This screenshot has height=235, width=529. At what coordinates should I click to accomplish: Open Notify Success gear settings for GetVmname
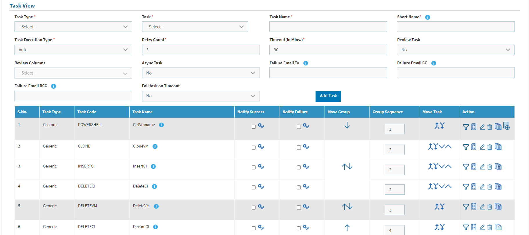click(x=261, y=126)
